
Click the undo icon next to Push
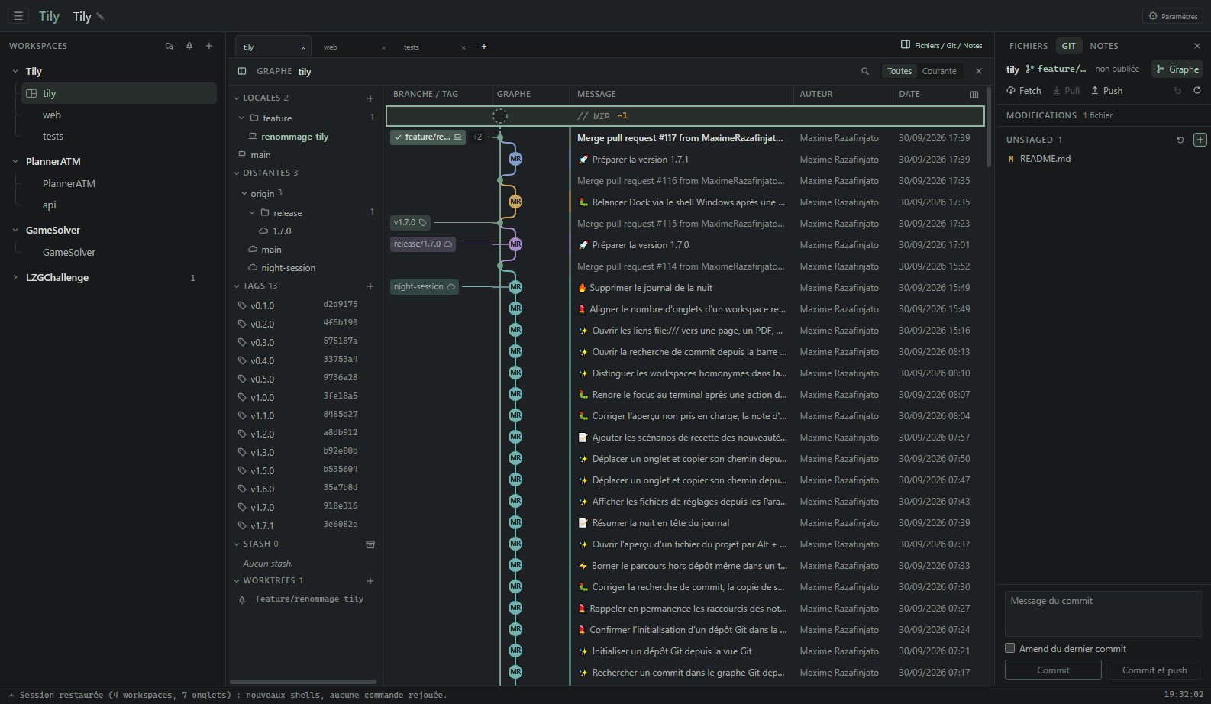(x=1177, y=90)
